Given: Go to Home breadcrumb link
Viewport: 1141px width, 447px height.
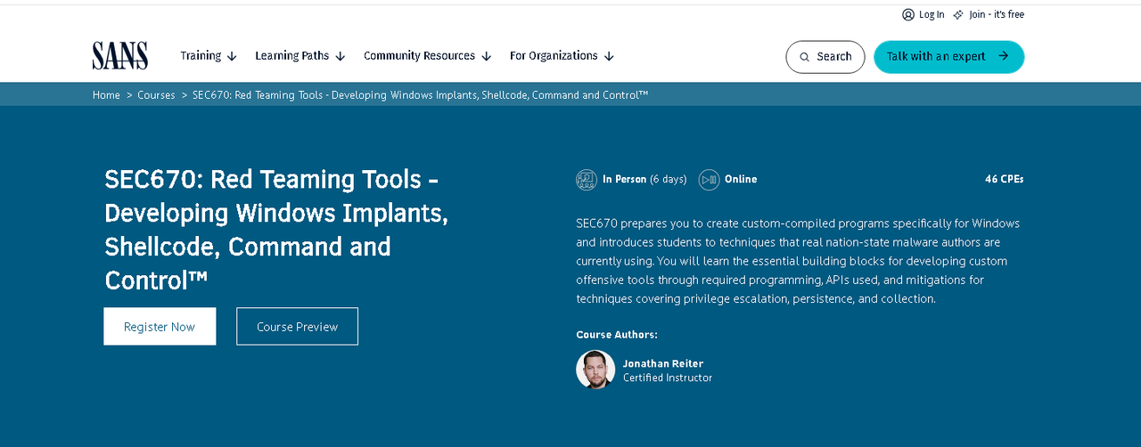Looking at the screenshot, I should tap(106, 94).
